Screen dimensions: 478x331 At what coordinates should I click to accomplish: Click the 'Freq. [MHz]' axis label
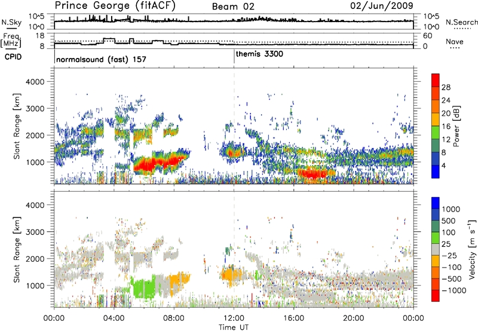point(11,41)
